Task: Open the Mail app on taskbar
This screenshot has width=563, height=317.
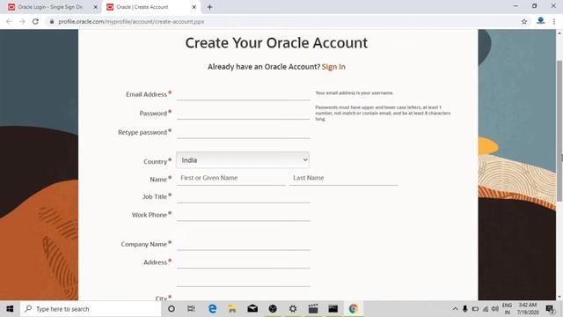Action: tap(252, 309)
